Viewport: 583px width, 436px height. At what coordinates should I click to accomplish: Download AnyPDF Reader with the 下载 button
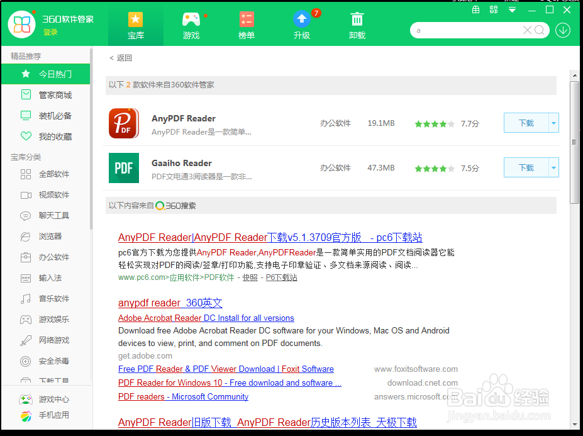tap(526, 123)
